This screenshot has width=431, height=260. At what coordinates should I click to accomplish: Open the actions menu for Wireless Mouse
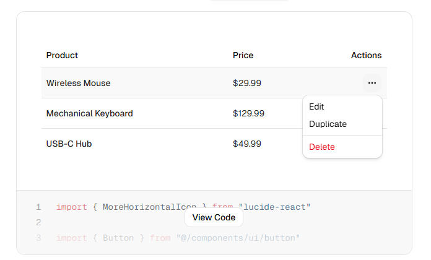(x=372, y=83)
